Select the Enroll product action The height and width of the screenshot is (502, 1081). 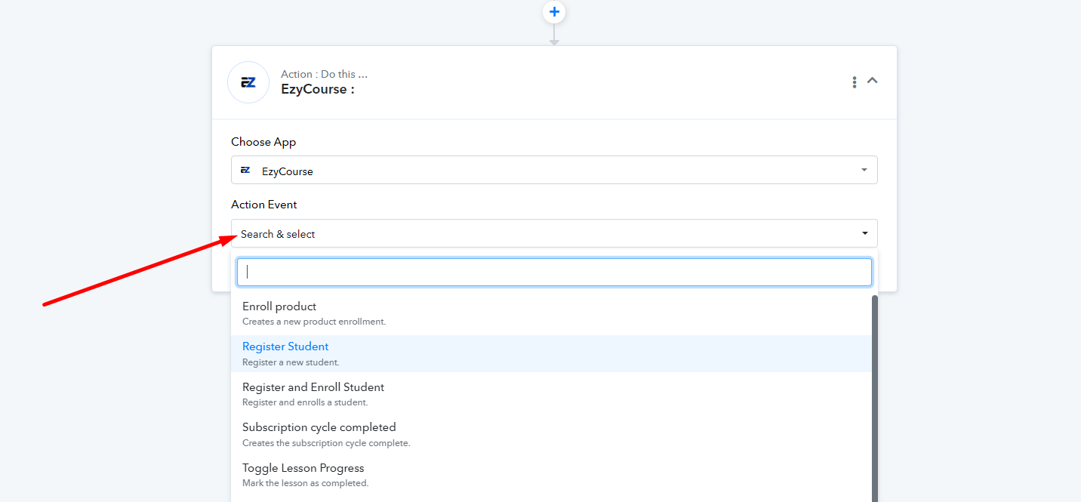[x=551, y=313]
